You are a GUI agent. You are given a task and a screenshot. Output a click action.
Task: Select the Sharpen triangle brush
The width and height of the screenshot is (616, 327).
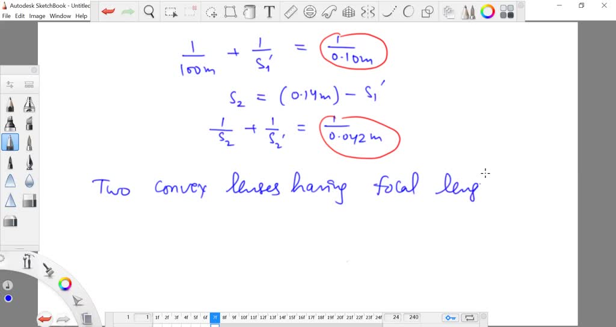pos(10,200)
